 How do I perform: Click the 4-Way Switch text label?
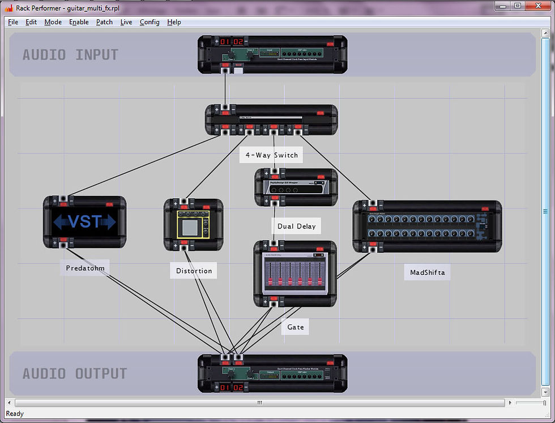click(x=271, y=155)
